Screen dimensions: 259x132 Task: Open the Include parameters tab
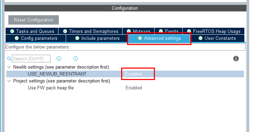[x=97, y=38]
